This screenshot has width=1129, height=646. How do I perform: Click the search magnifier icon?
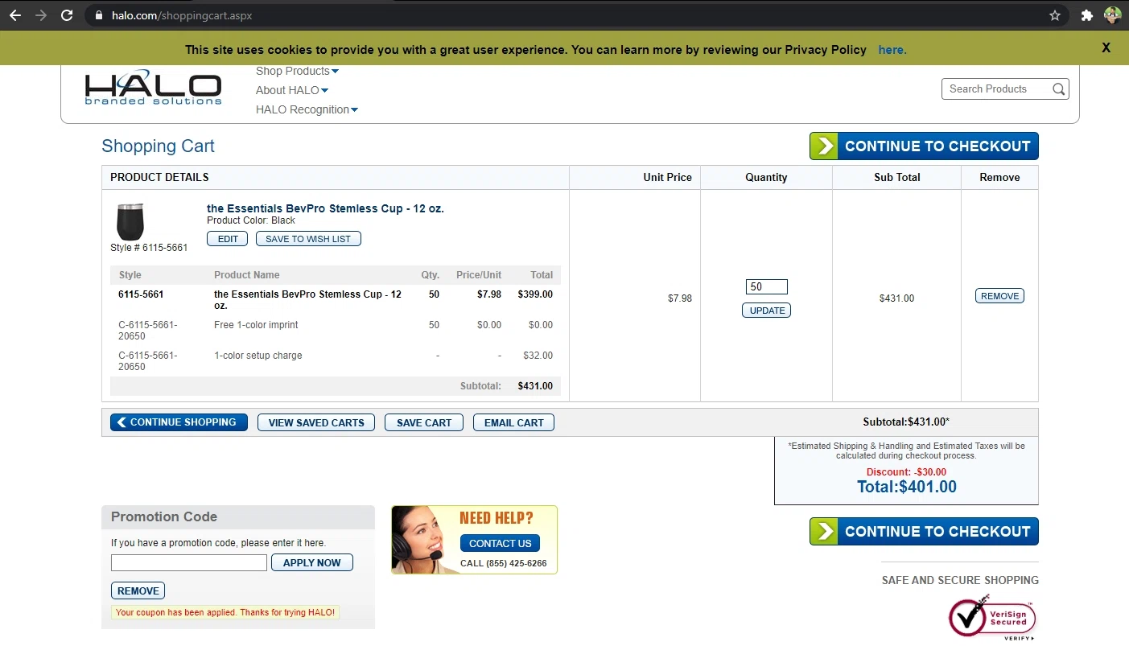[x=1059, y=89]
